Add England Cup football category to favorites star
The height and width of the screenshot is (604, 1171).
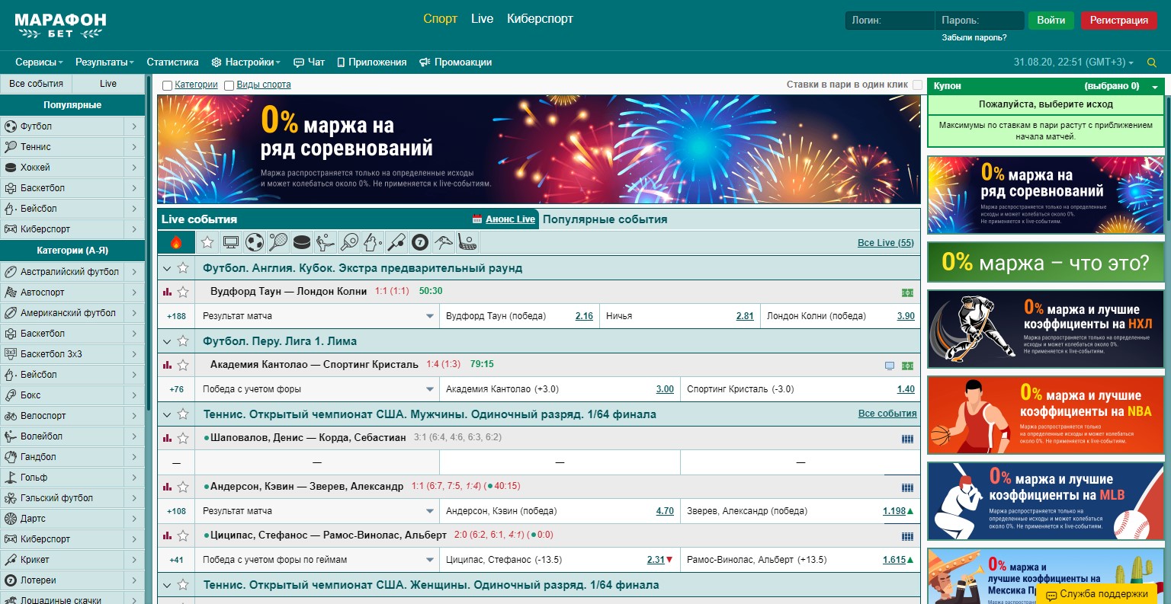[x=183, y=268]
